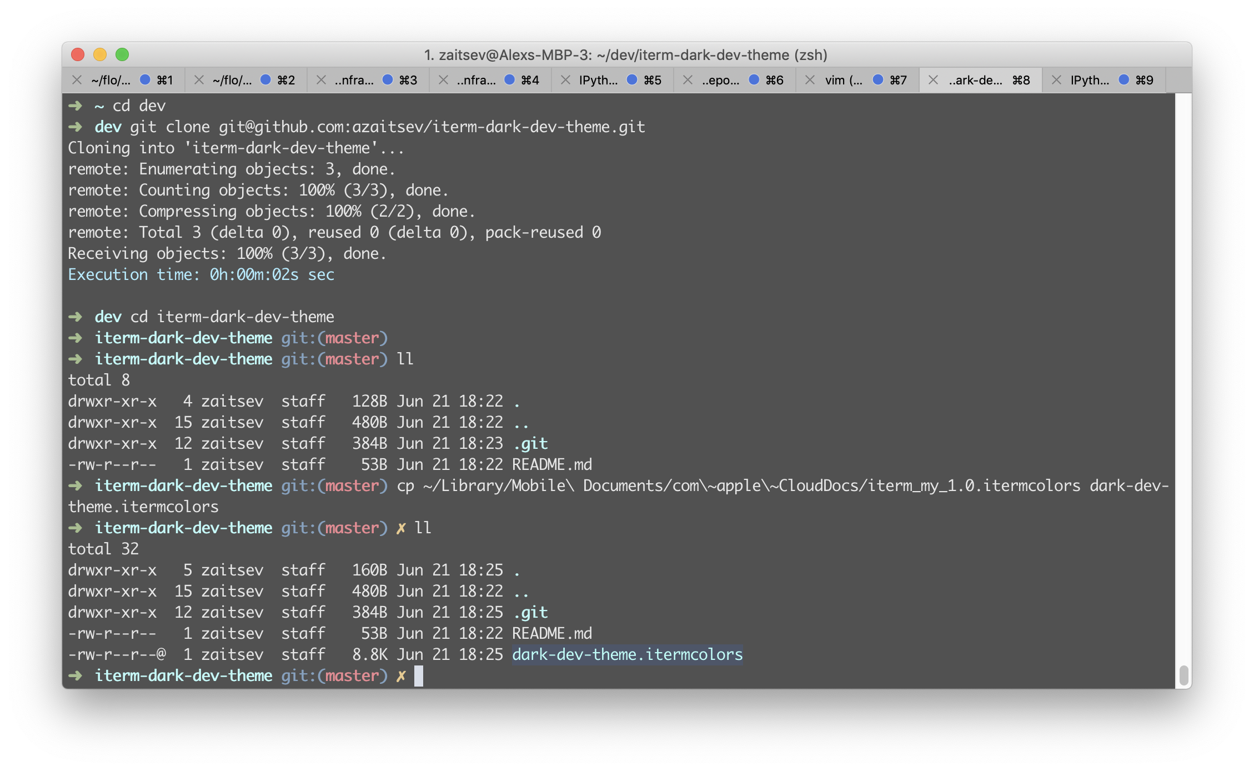Click the 'remote: Enumerating objects' line
1254x771 pixels.
232,169
